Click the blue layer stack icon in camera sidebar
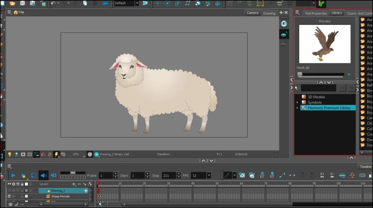Image resolution: width=373 pixels, height=208 pixels. coord(283,35)
